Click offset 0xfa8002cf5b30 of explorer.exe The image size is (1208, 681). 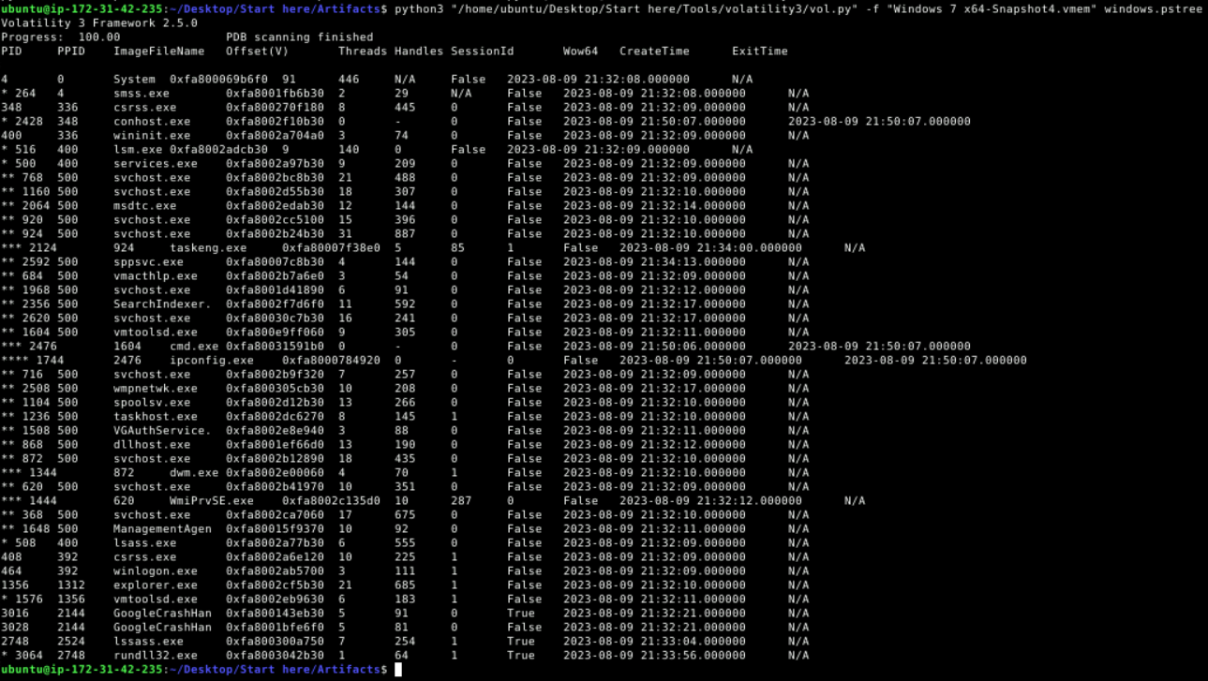tap(275, 585)
